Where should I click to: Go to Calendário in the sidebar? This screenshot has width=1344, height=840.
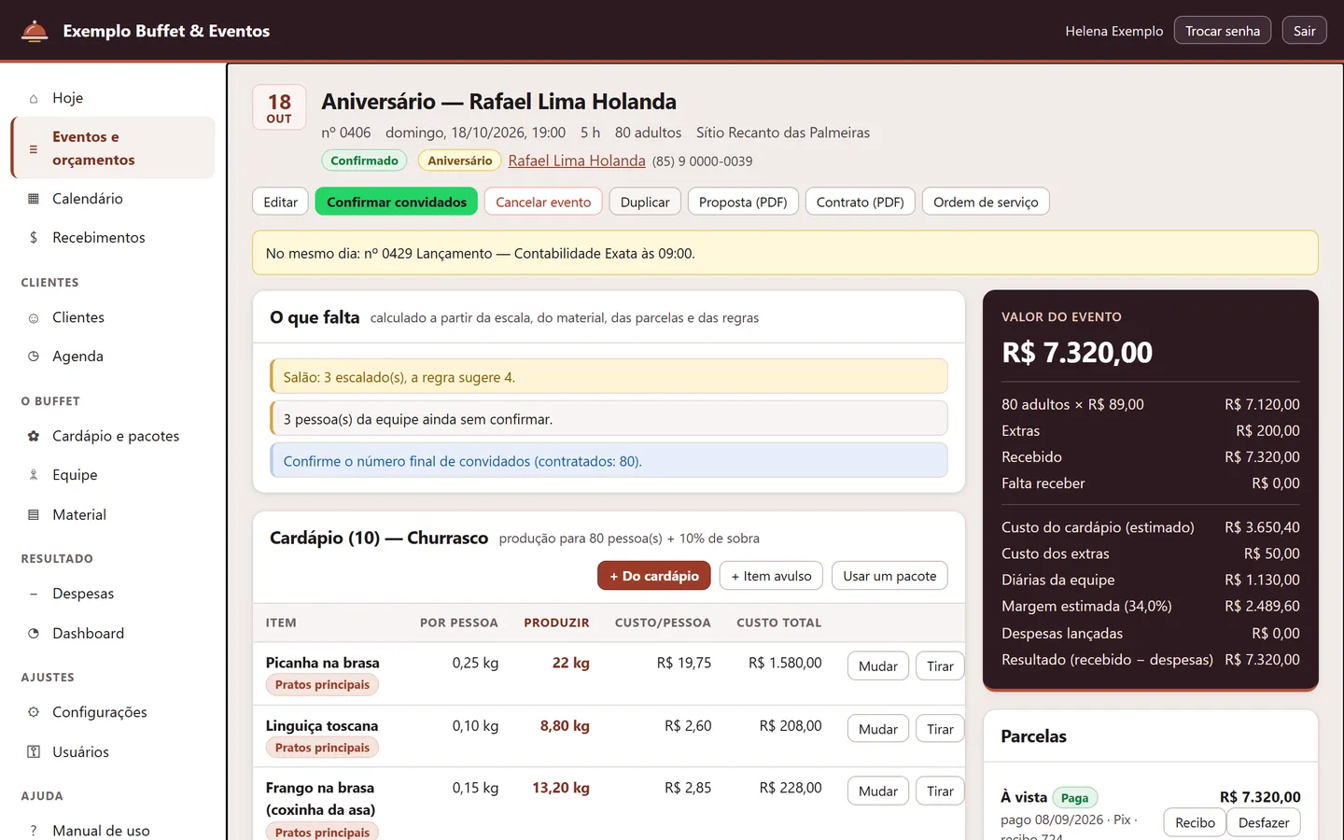[x=113, y=199]
